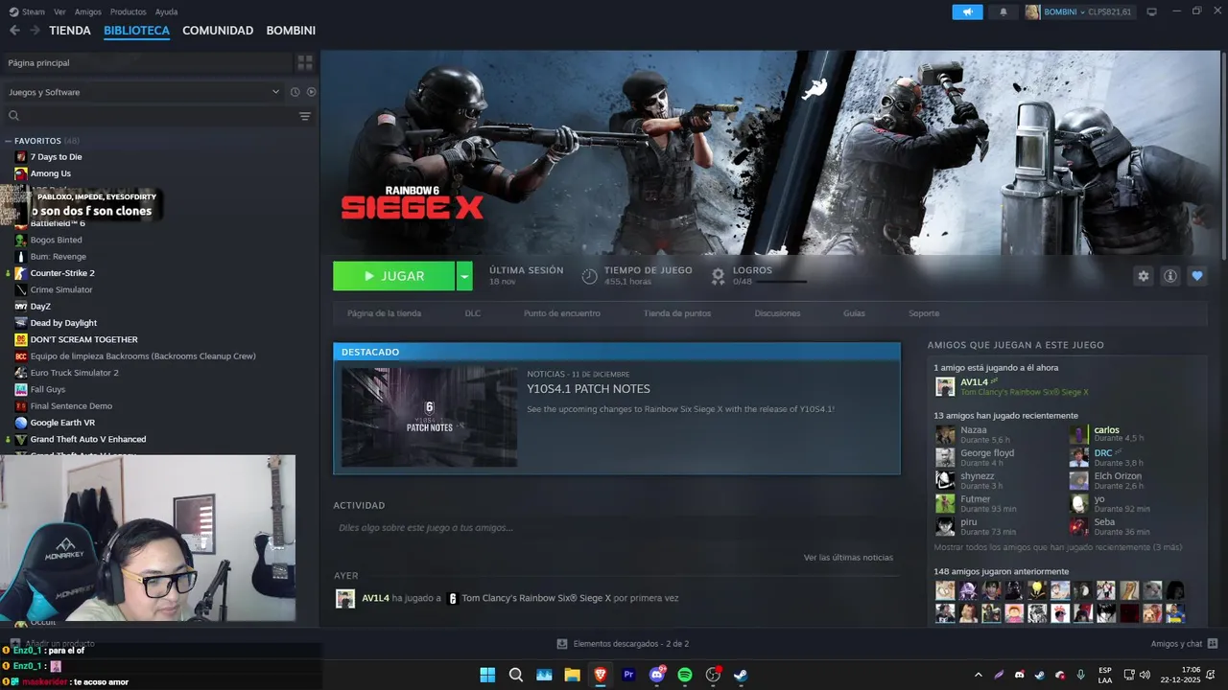Click the green JUGAR button

click(x=393, y=276)
